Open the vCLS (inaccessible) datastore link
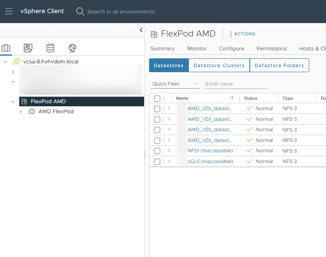Screen dimensions: 326x257 pyautogui.click(x=210, y=161)
